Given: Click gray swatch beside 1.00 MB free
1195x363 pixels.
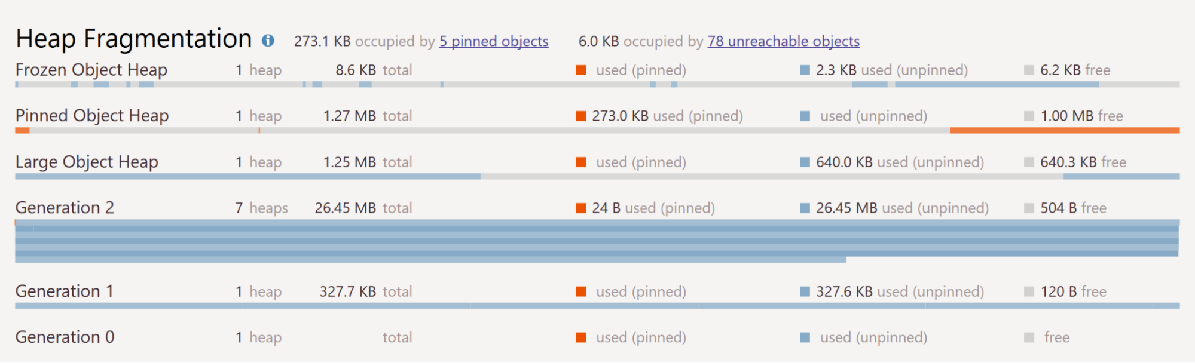Looking at the screenshot, I should click(1029, 116).
